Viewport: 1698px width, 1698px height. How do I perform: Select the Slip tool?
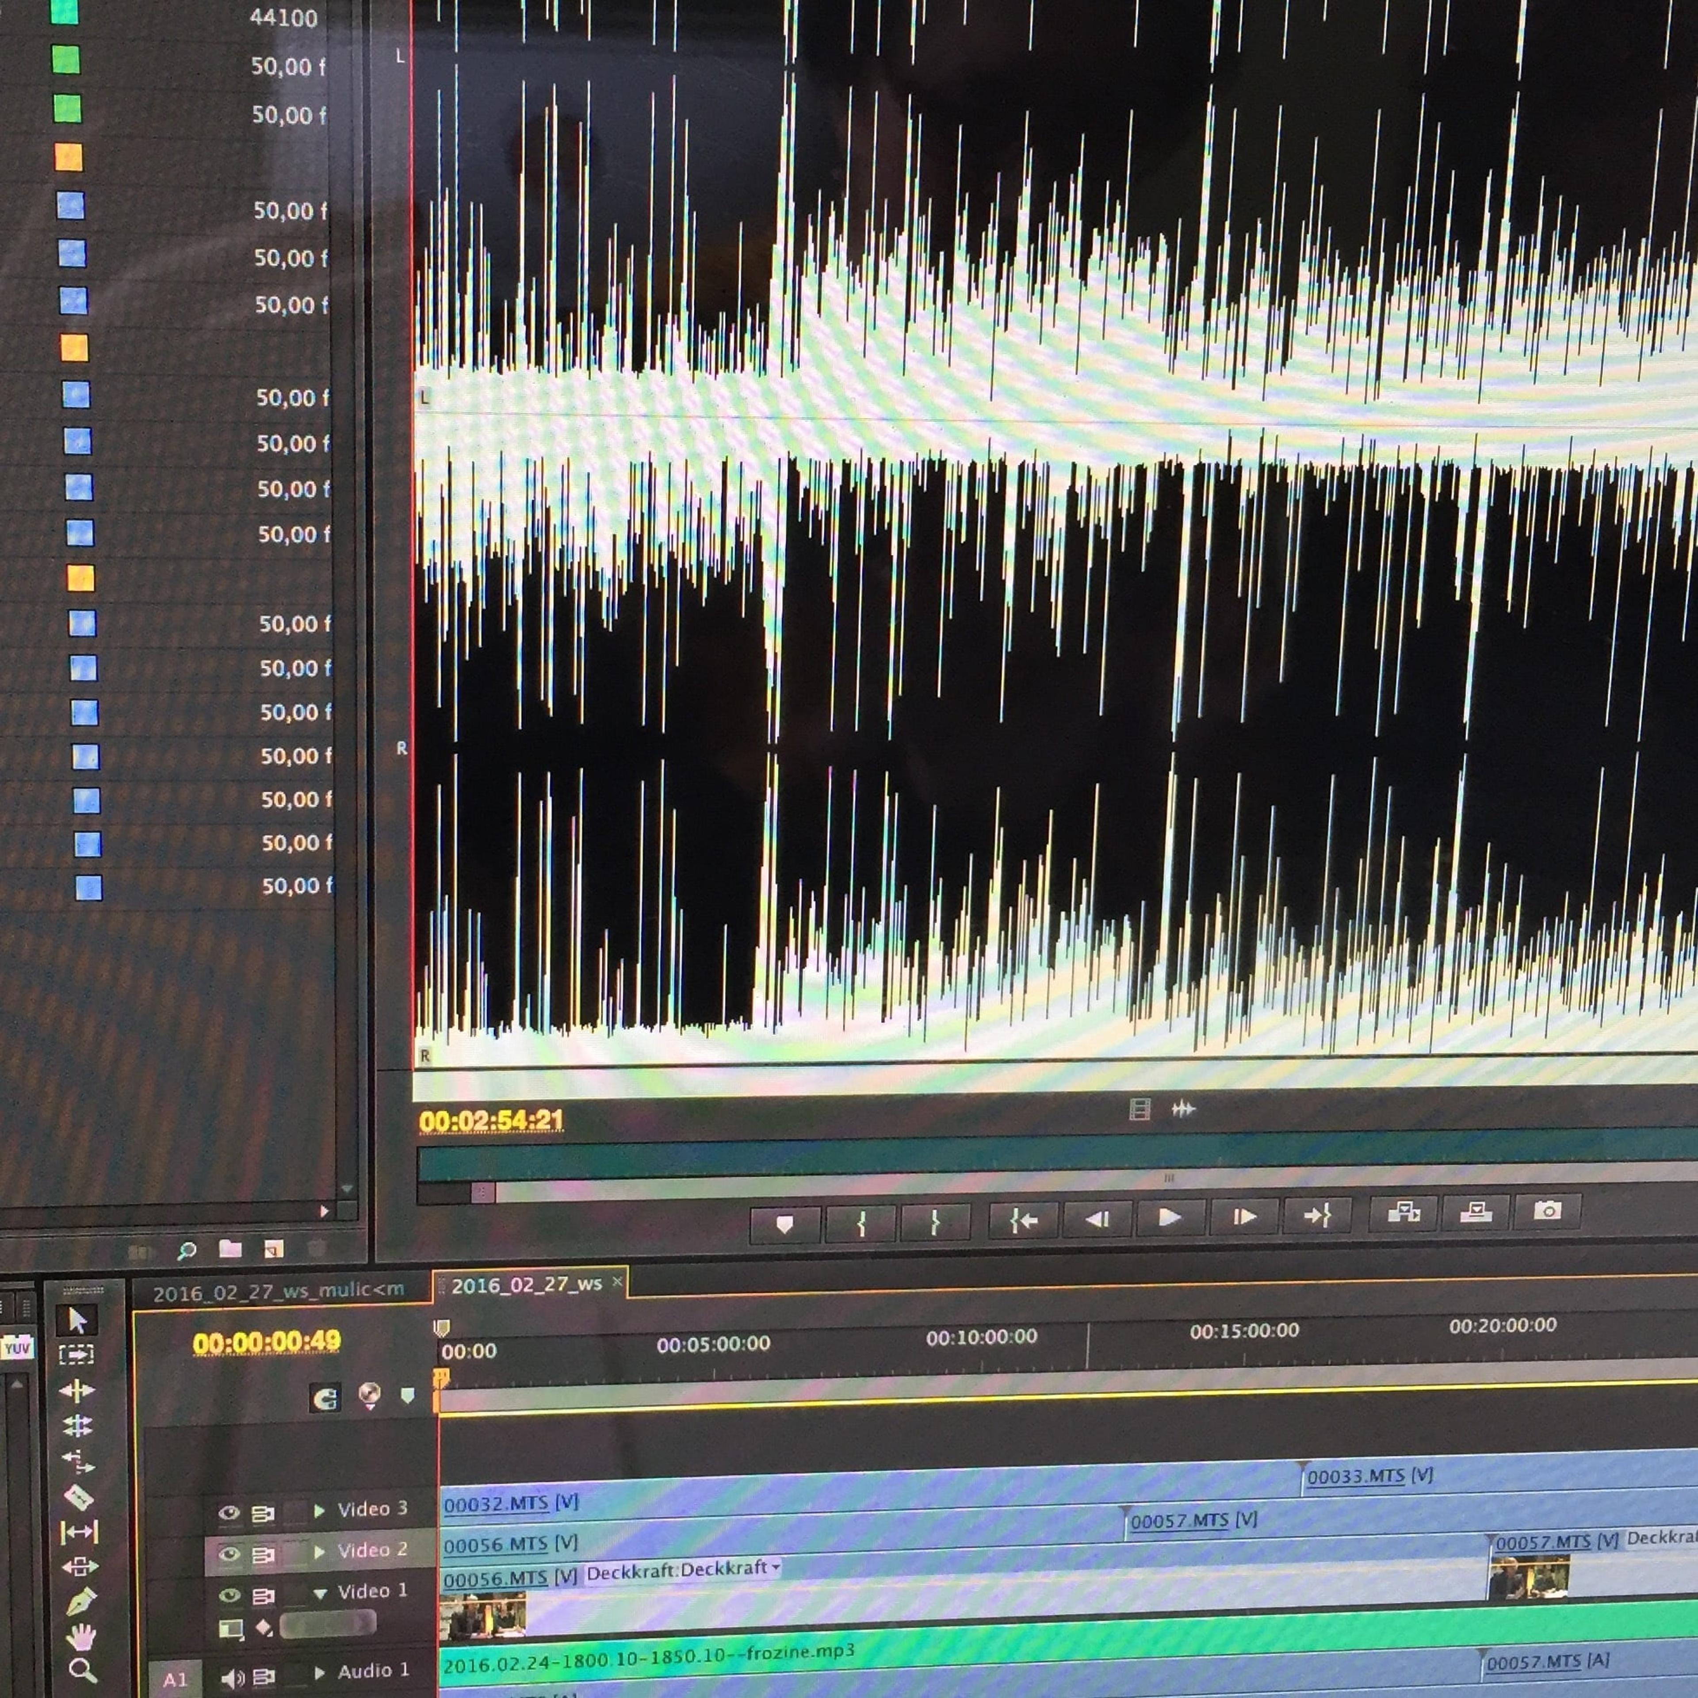(79, 1532)
